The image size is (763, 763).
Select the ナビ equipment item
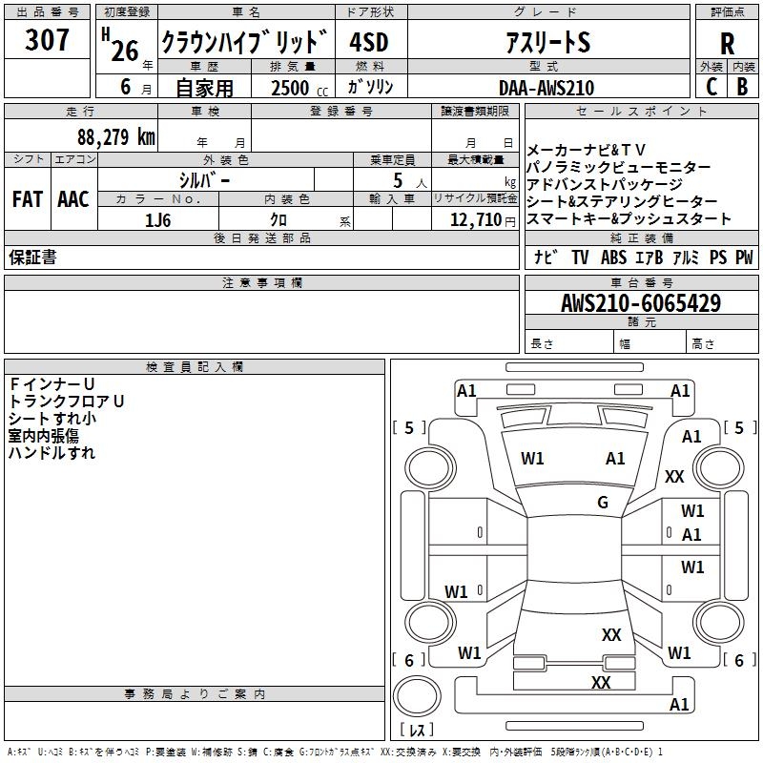click(546, 257)
